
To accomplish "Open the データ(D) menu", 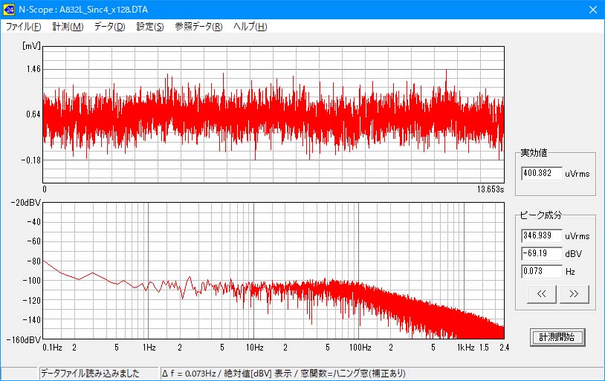I will click(109, 27).
